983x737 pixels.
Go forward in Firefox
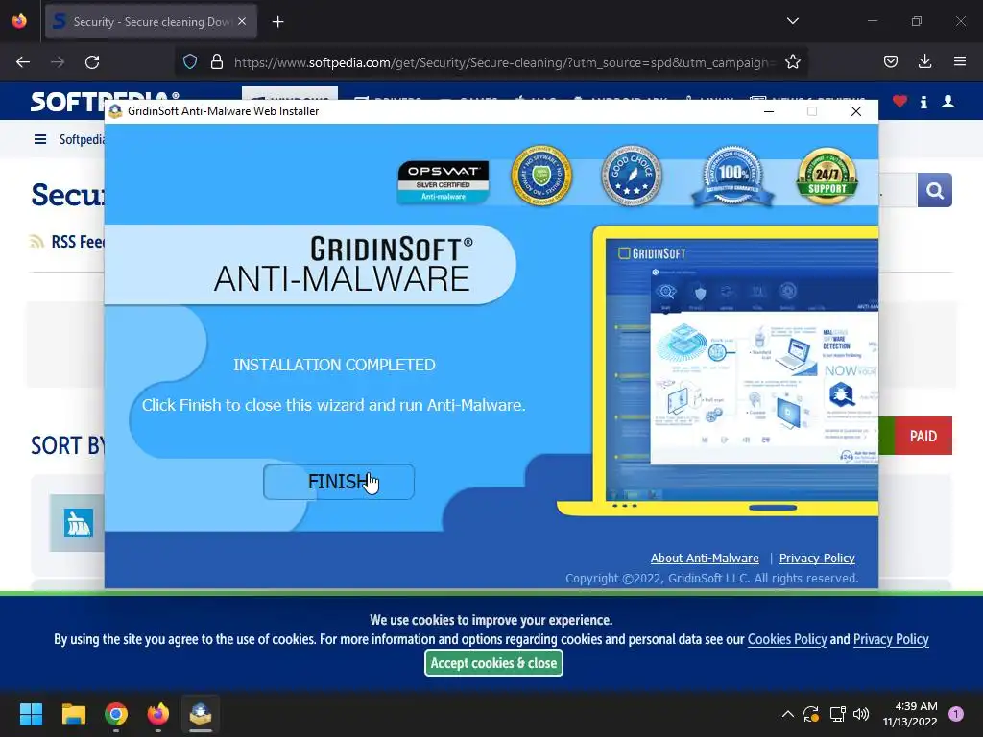click(58, 62)
